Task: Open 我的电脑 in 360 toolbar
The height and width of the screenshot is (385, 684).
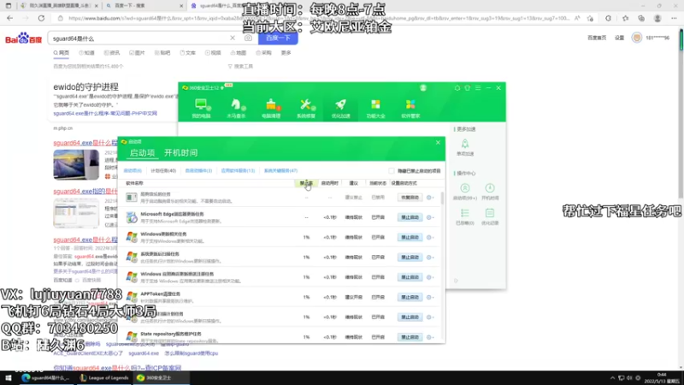Action: 201,109
